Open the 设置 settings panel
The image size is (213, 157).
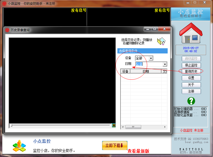(x=191, y=78)
